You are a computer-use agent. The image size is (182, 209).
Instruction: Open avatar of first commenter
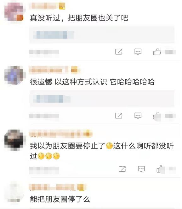click(14, 12)
